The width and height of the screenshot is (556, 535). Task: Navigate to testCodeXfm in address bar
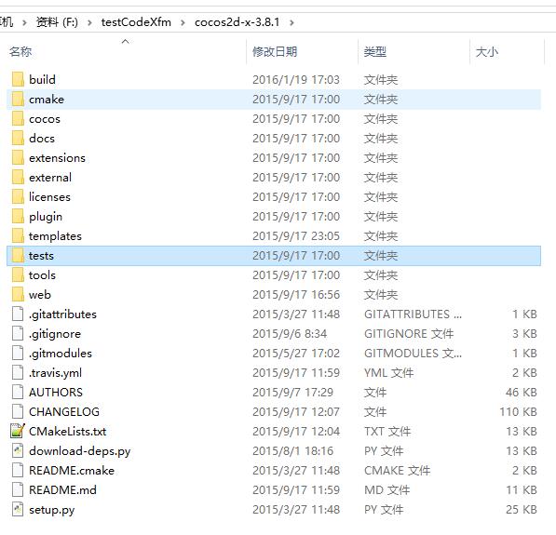(x=136, y=22)
